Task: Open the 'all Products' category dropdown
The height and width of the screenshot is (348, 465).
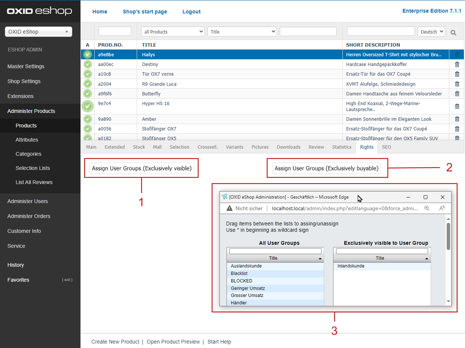Action: pyautogui.click(x=173, y=32)
